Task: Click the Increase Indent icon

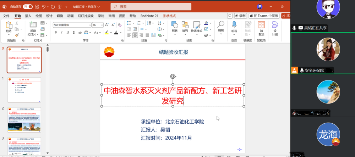Action: [x=135, y=29]
